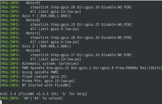Click the 'Step:gpio.26' text in terminal

(x=68, y=7)
